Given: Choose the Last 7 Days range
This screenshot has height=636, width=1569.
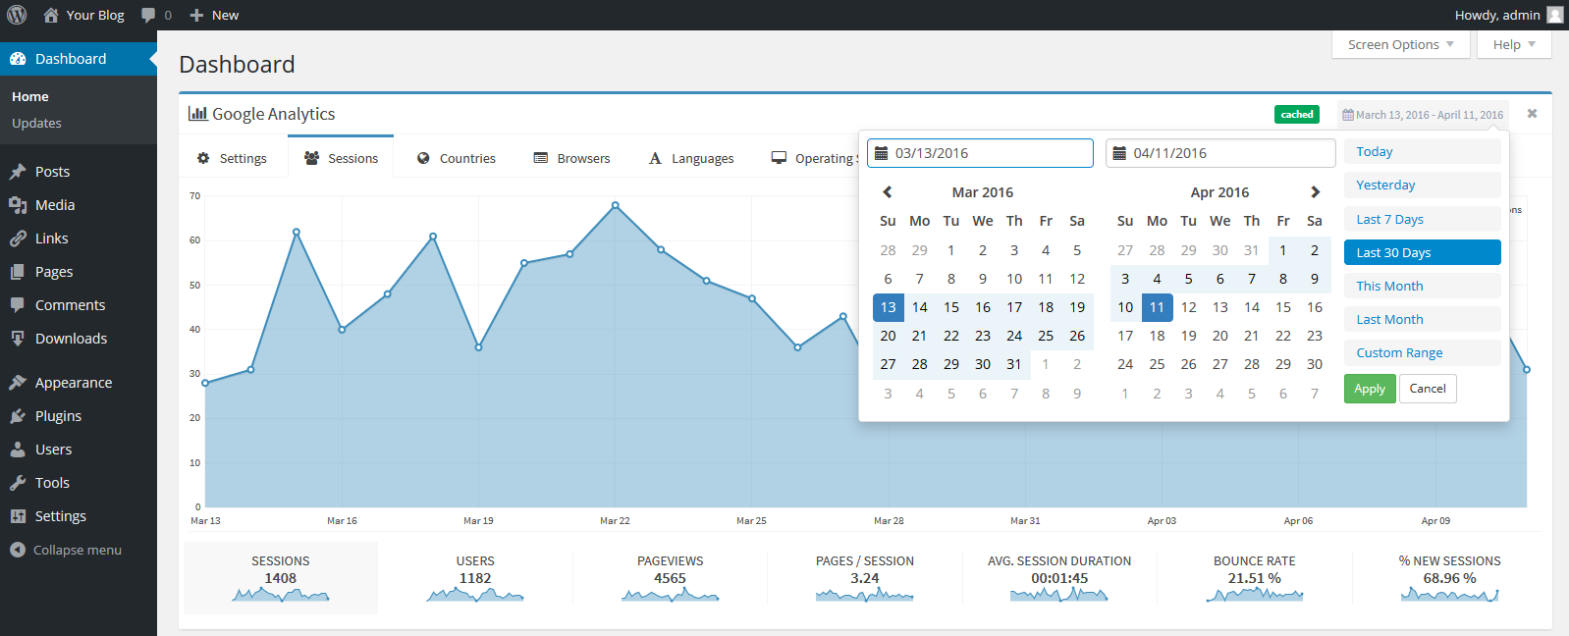Looking at the screenshot, I should click(1422, 219).
